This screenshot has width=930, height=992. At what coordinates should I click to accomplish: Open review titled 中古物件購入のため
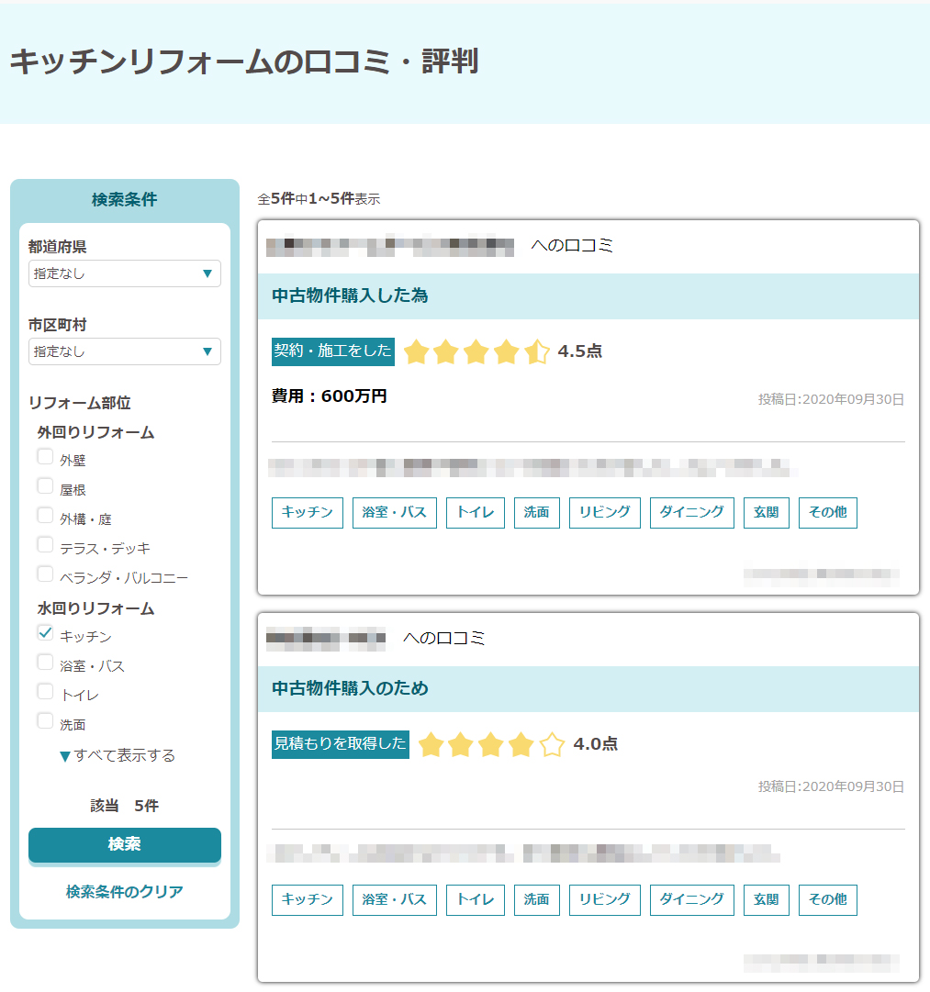[350, 688]
